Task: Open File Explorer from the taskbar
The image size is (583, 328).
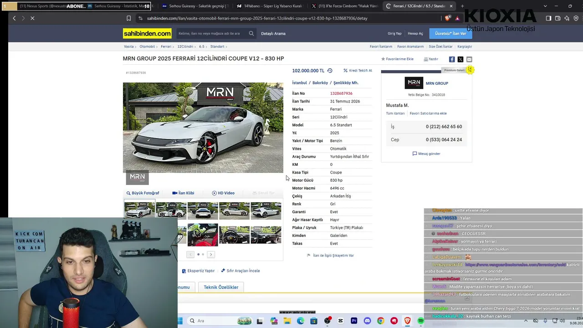Action: click(287, 321)
